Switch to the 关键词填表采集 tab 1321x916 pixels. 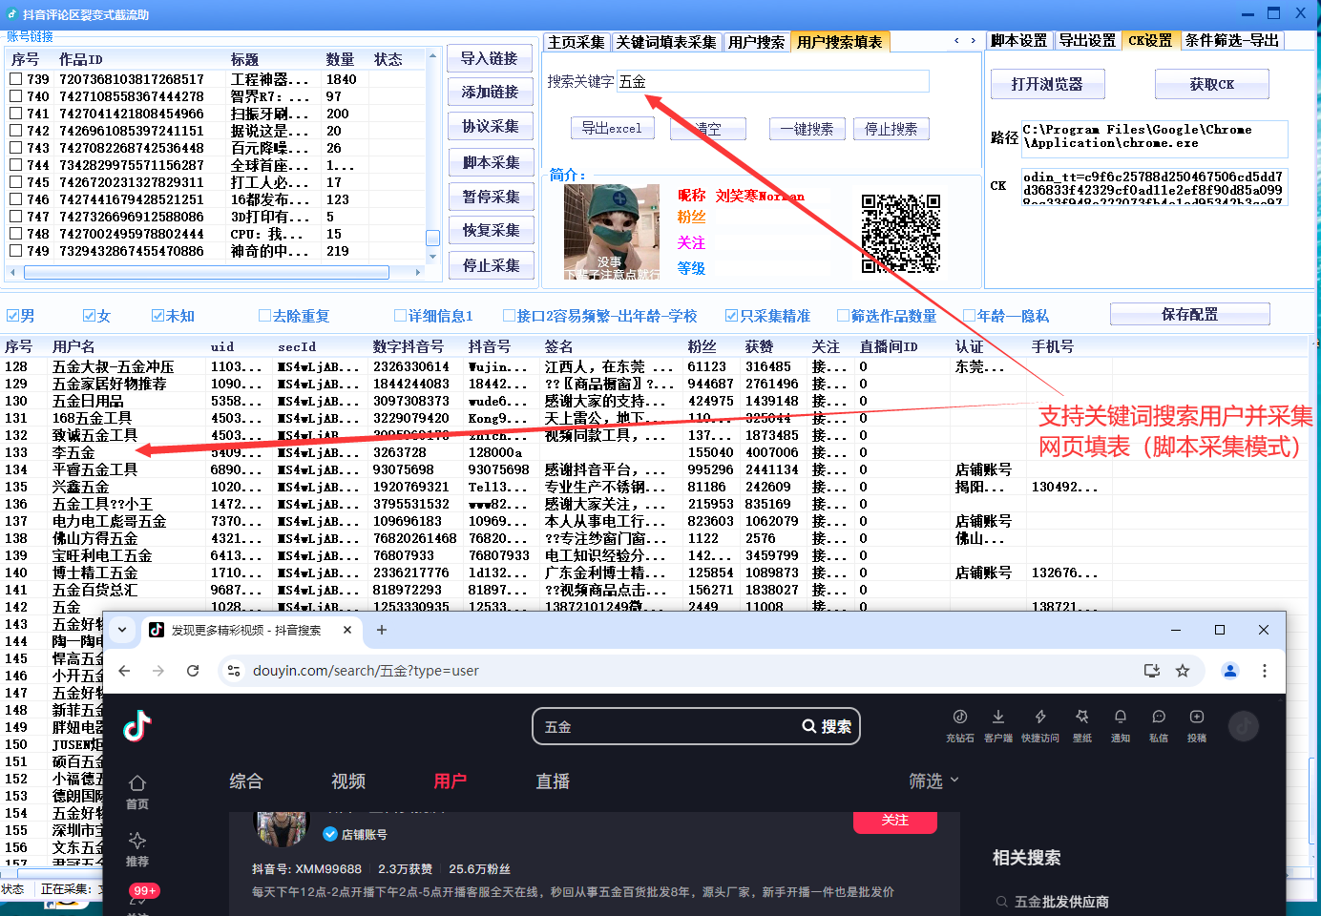[665, 42]
